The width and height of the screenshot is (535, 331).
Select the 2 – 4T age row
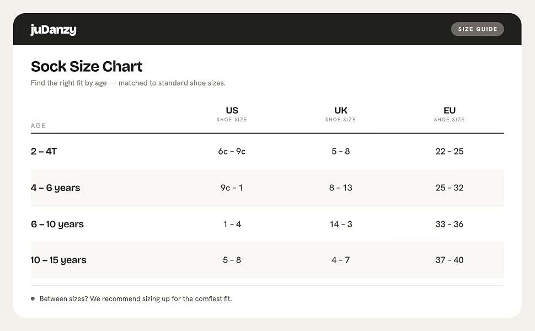[267, 151]
